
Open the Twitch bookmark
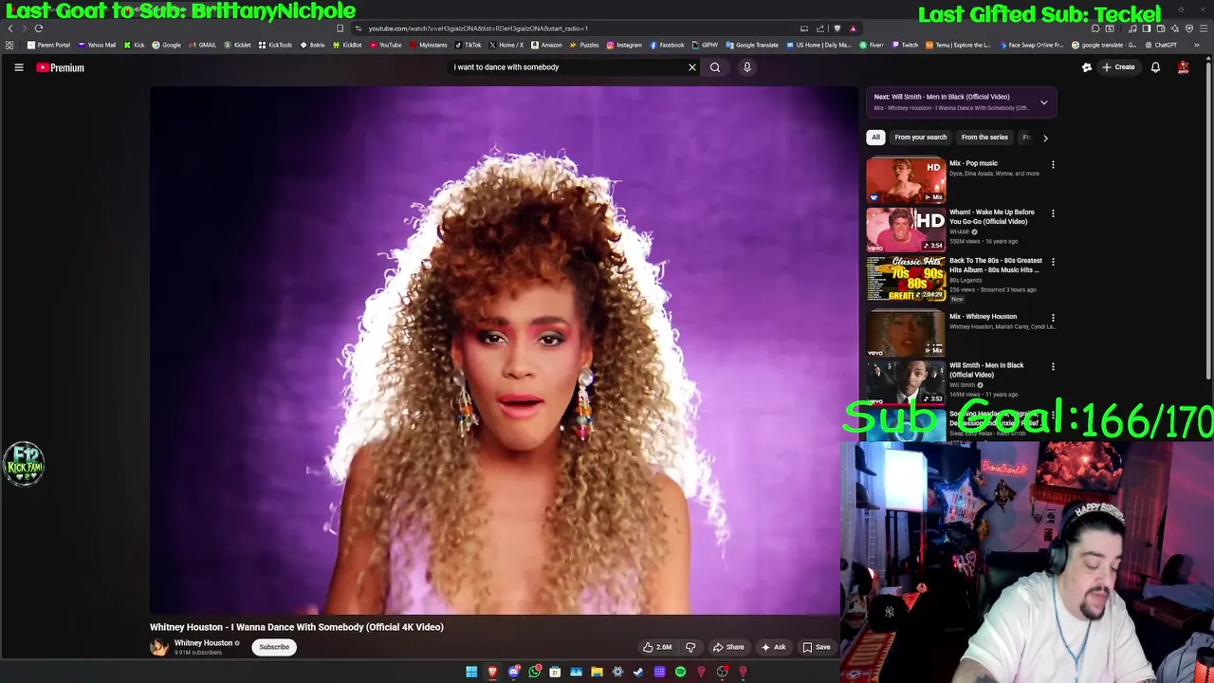click(x=905, y=45)
